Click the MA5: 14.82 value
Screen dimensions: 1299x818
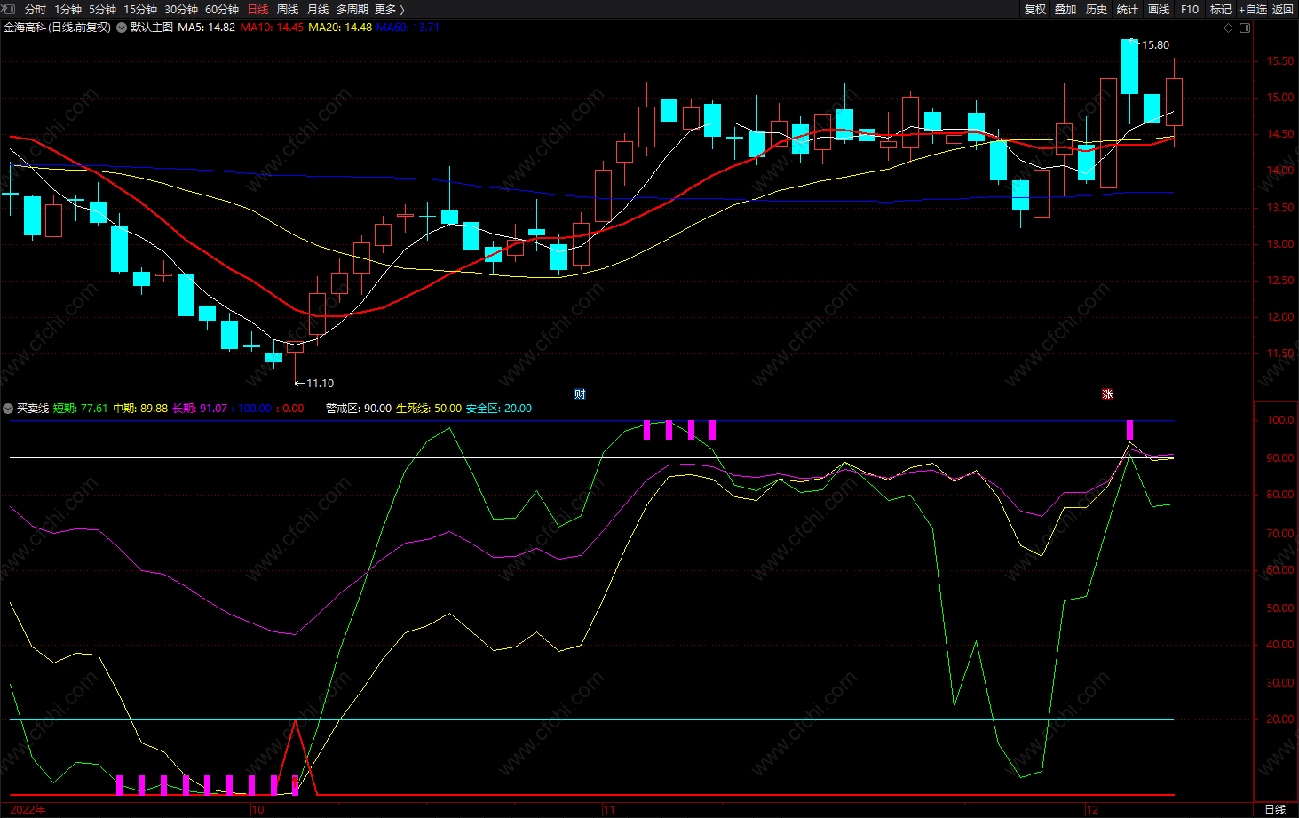click(207, 28)
